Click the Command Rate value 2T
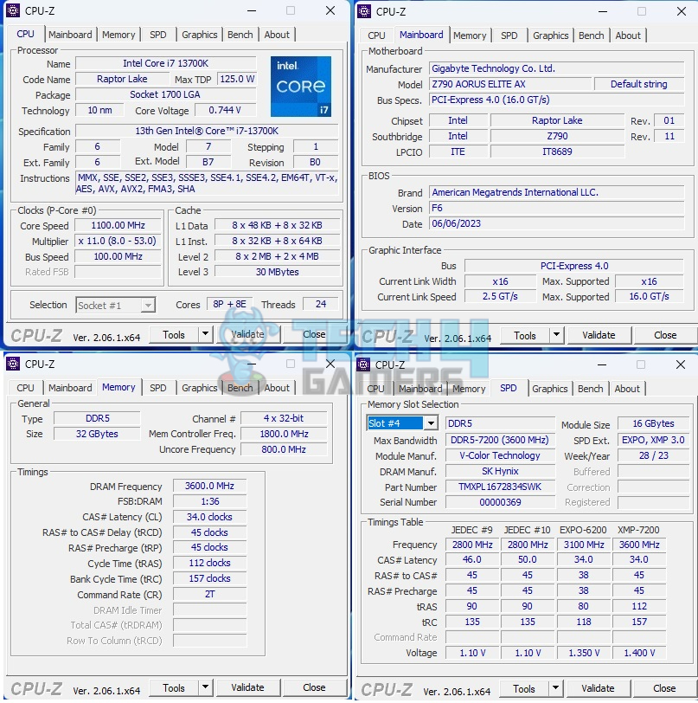 [209, 594]
